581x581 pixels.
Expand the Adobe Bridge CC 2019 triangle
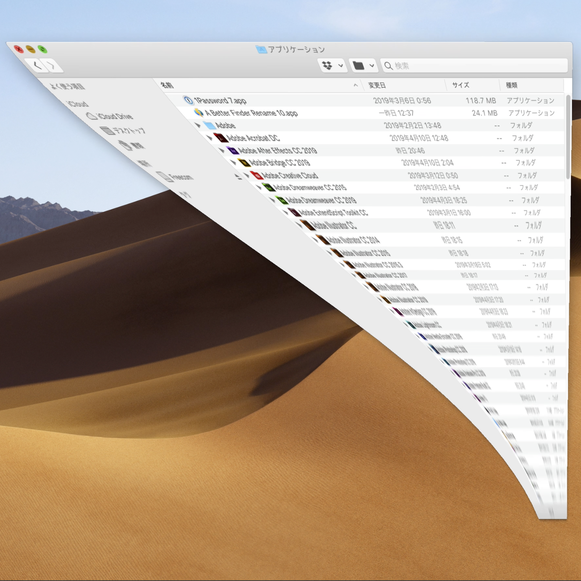pos(233,162)
